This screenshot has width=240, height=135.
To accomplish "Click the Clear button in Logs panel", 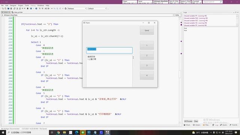I will pos(196,121).
